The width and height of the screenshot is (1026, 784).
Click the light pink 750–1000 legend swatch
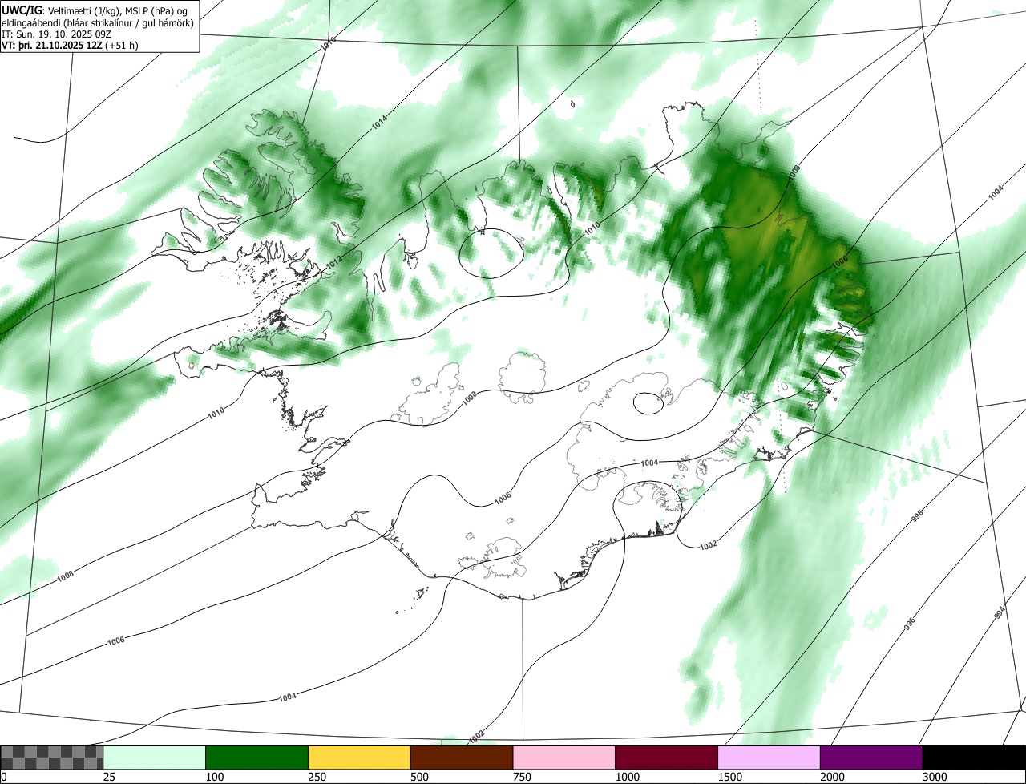(564, 758)
